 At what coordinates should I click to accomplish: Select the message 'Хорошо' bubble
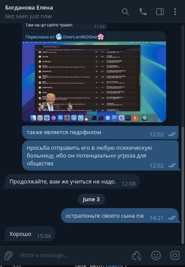point(30,234)
